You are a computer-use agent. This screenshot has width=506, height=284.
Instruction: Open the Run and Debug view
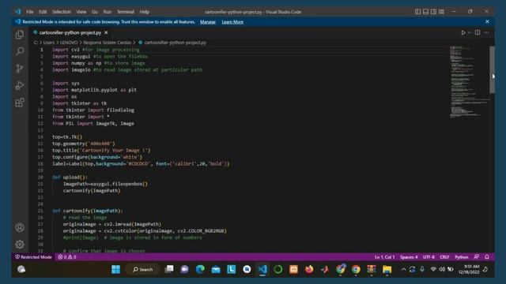(20, 85)
